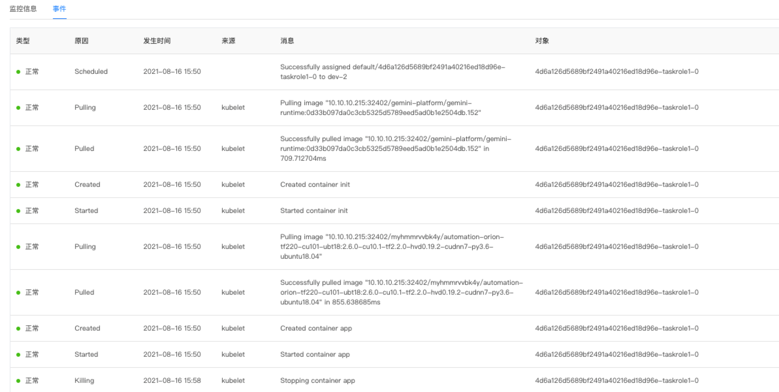Click the timestamp in the Scheduled row
The image size is (779, 392).
[x=172, y=72]
